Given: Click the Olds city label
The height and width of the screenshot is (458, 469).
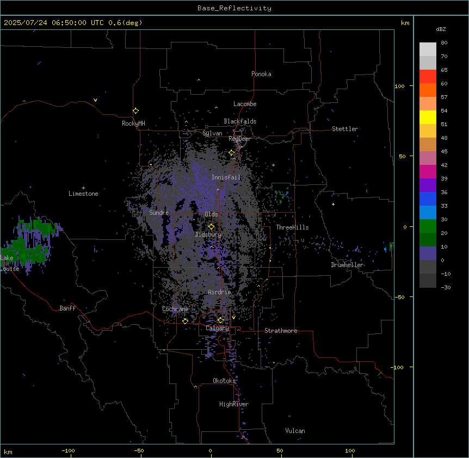Looking at the screenshot, I should [x=211, y=214].
